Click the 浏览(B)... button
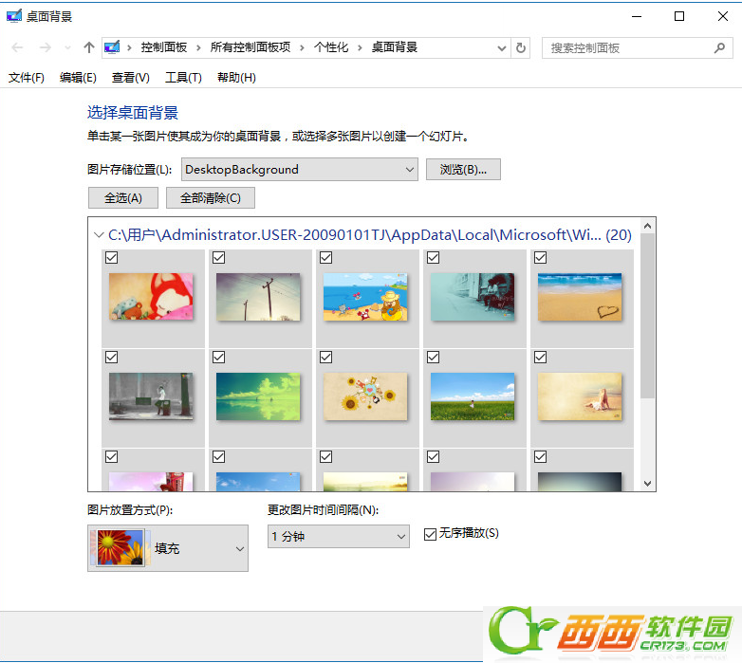Screen dimensions: 742x663 463,169
